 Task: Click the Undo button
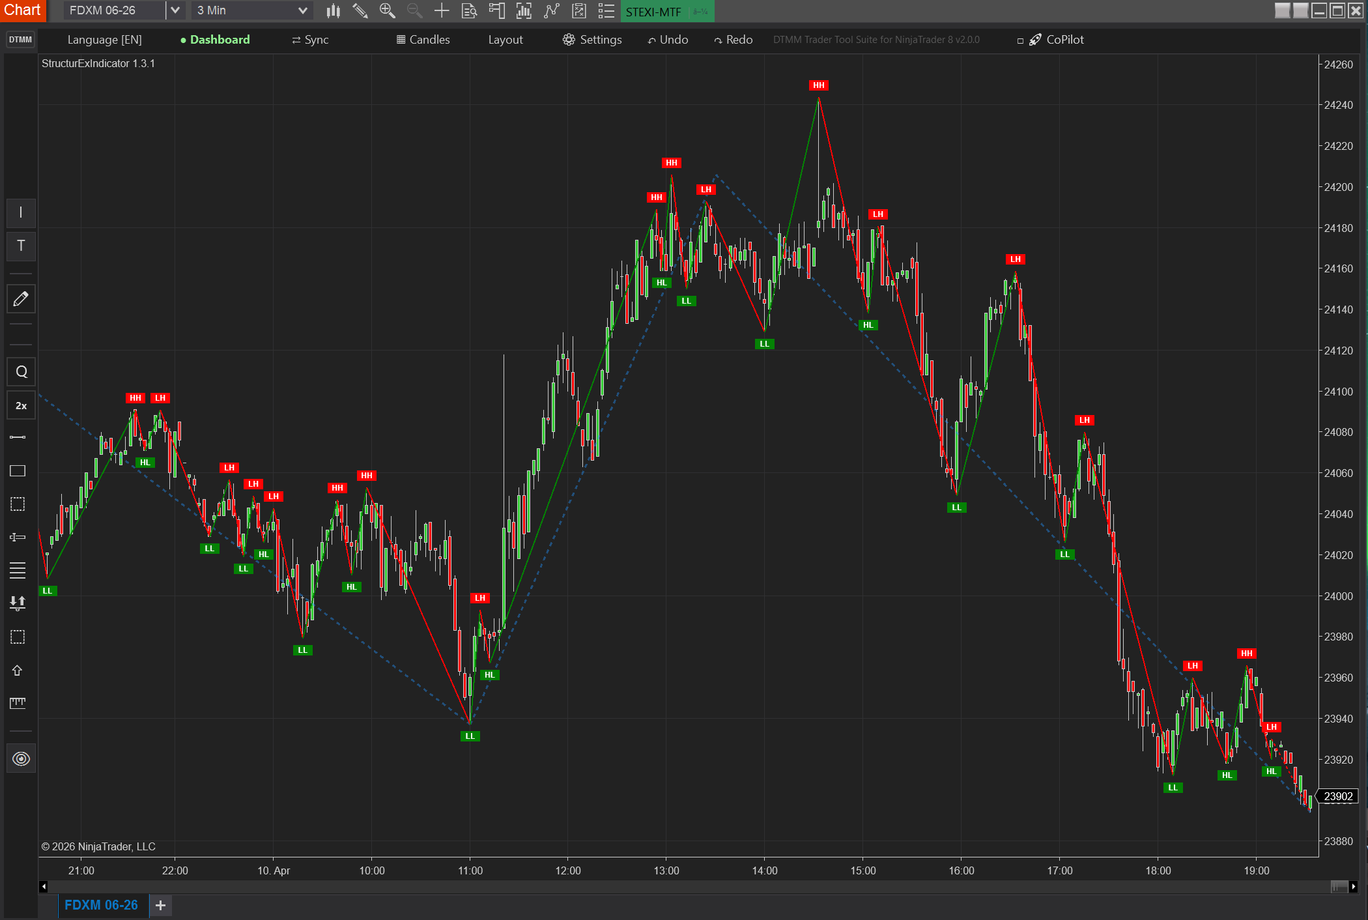click(668, 40)
